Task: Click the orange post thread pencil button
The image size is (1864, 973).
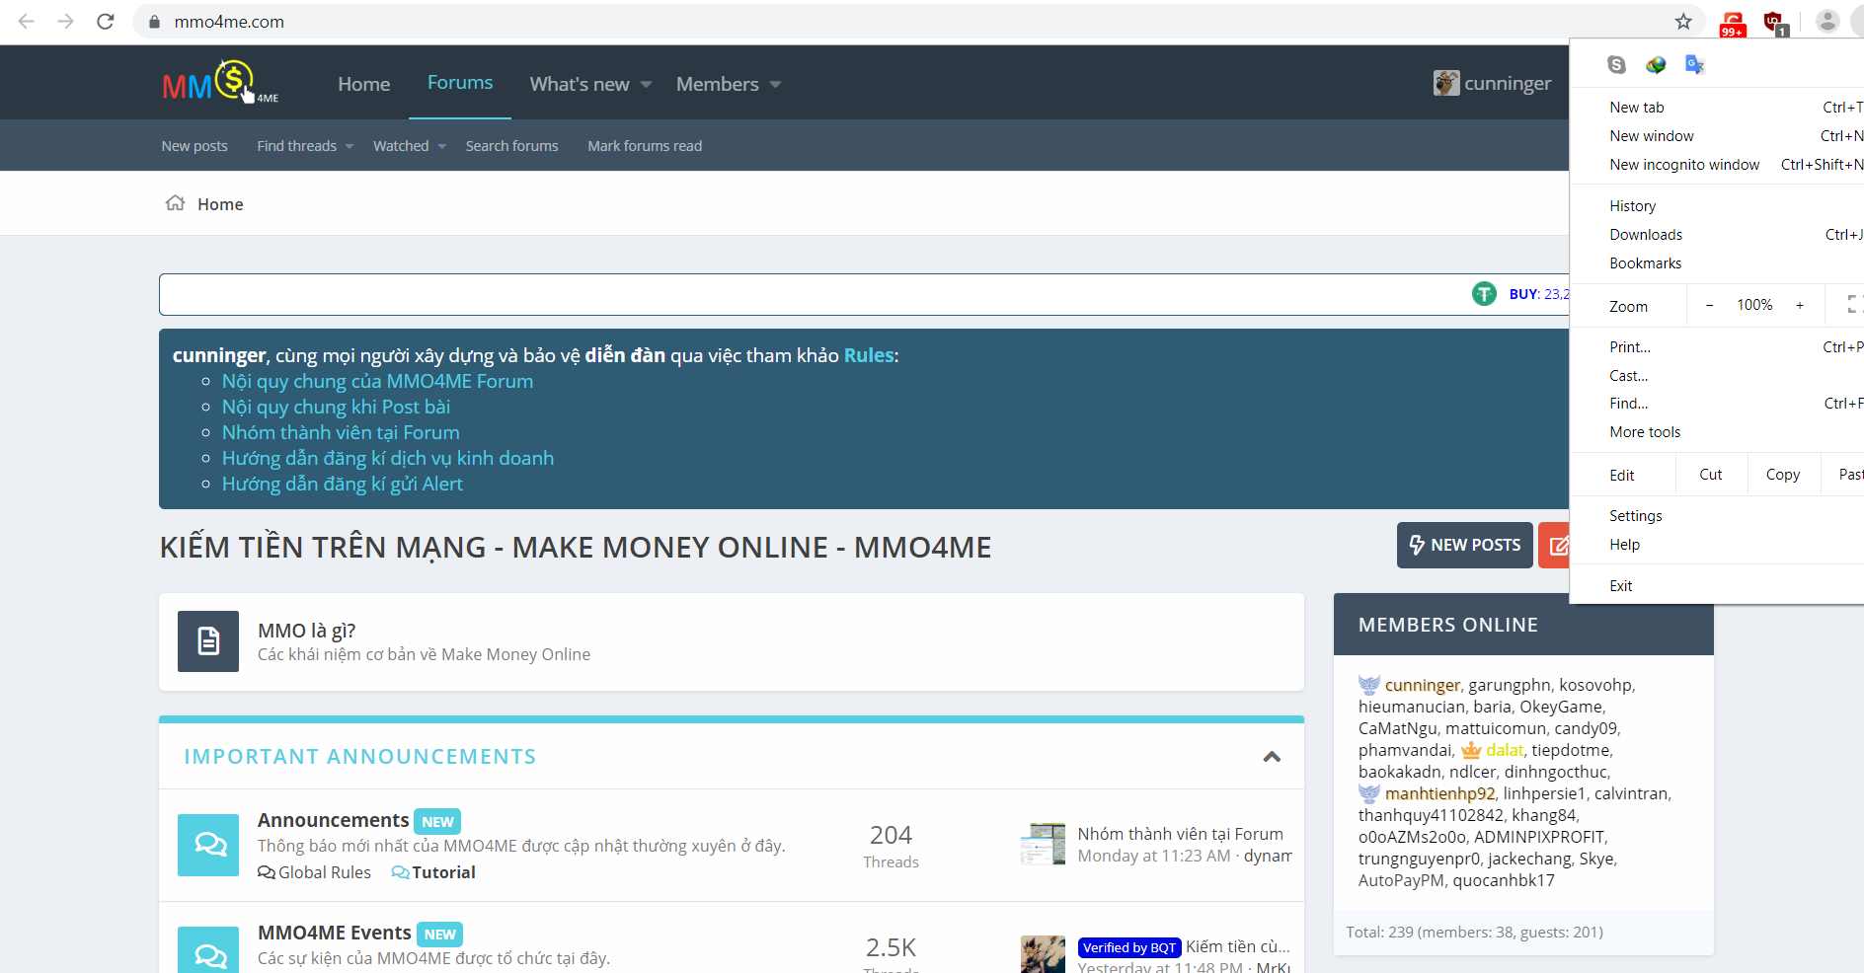Action: click(1554, 545)
